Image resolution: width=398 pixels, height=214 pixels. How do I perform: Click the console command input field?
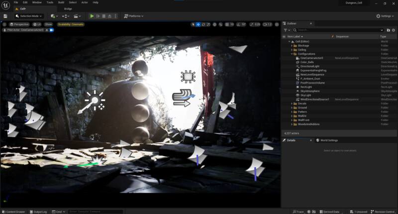pyautogui.click(x=96, y=212)
